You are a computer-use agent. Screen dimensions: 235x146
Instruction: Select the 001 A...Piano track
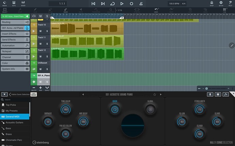[44, 75]
